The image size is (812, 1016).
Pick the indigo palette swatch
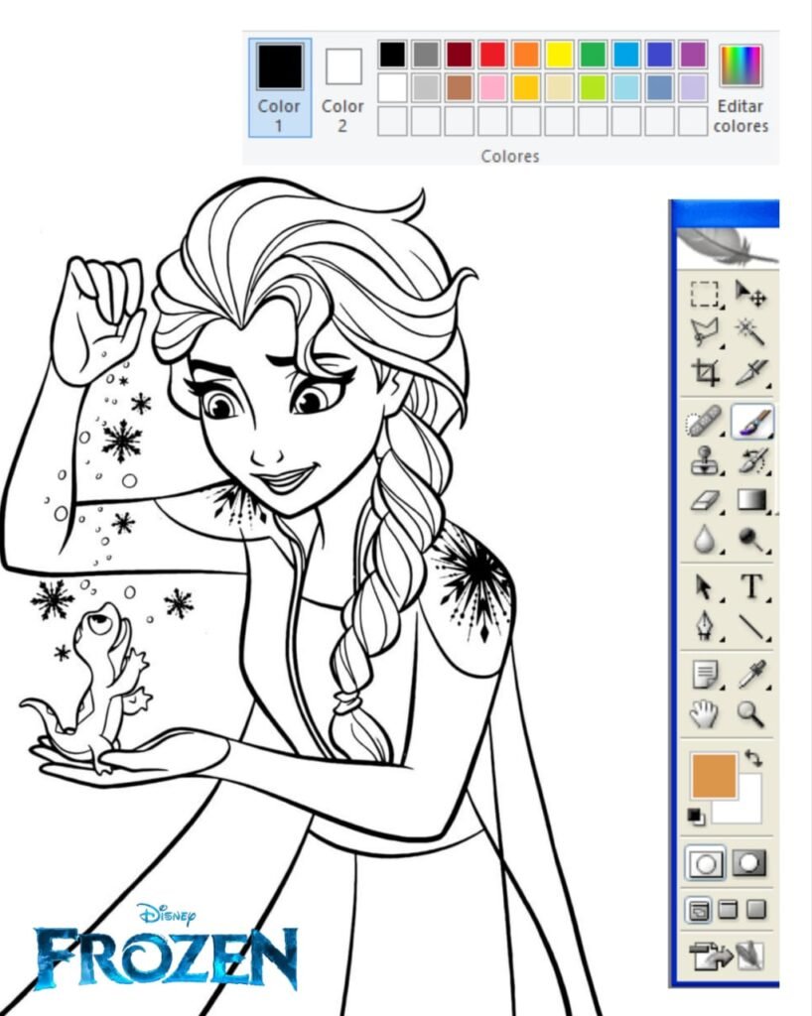(660, 54)
